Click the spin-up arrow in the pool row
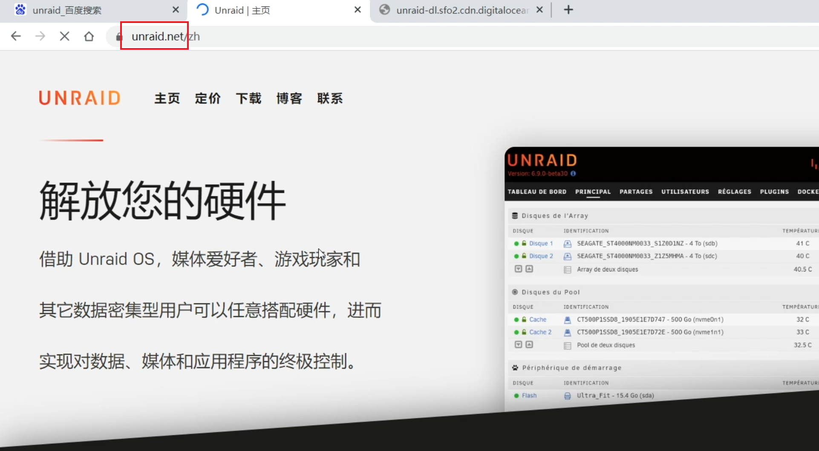819x451 pixels. click(529, 345)
